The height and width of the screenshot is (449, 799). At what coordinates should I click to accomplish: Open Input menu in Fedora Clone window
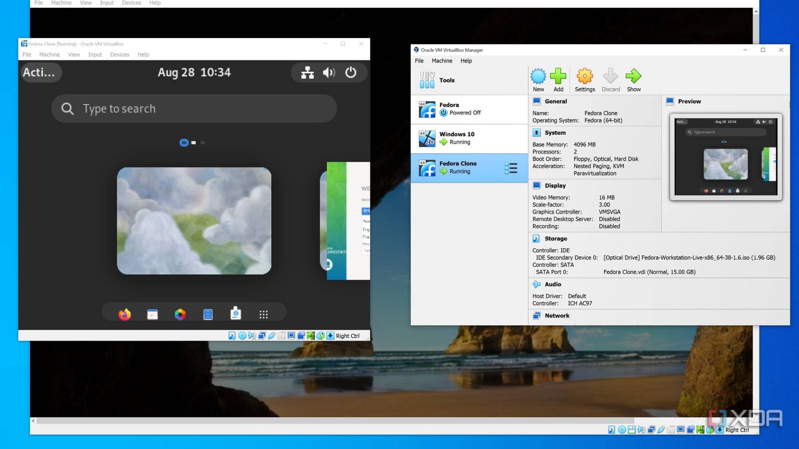(95, 54)
